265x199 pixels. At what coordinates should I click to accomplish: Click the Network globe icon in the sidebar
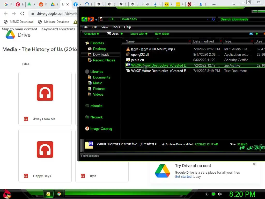point(87,117)
